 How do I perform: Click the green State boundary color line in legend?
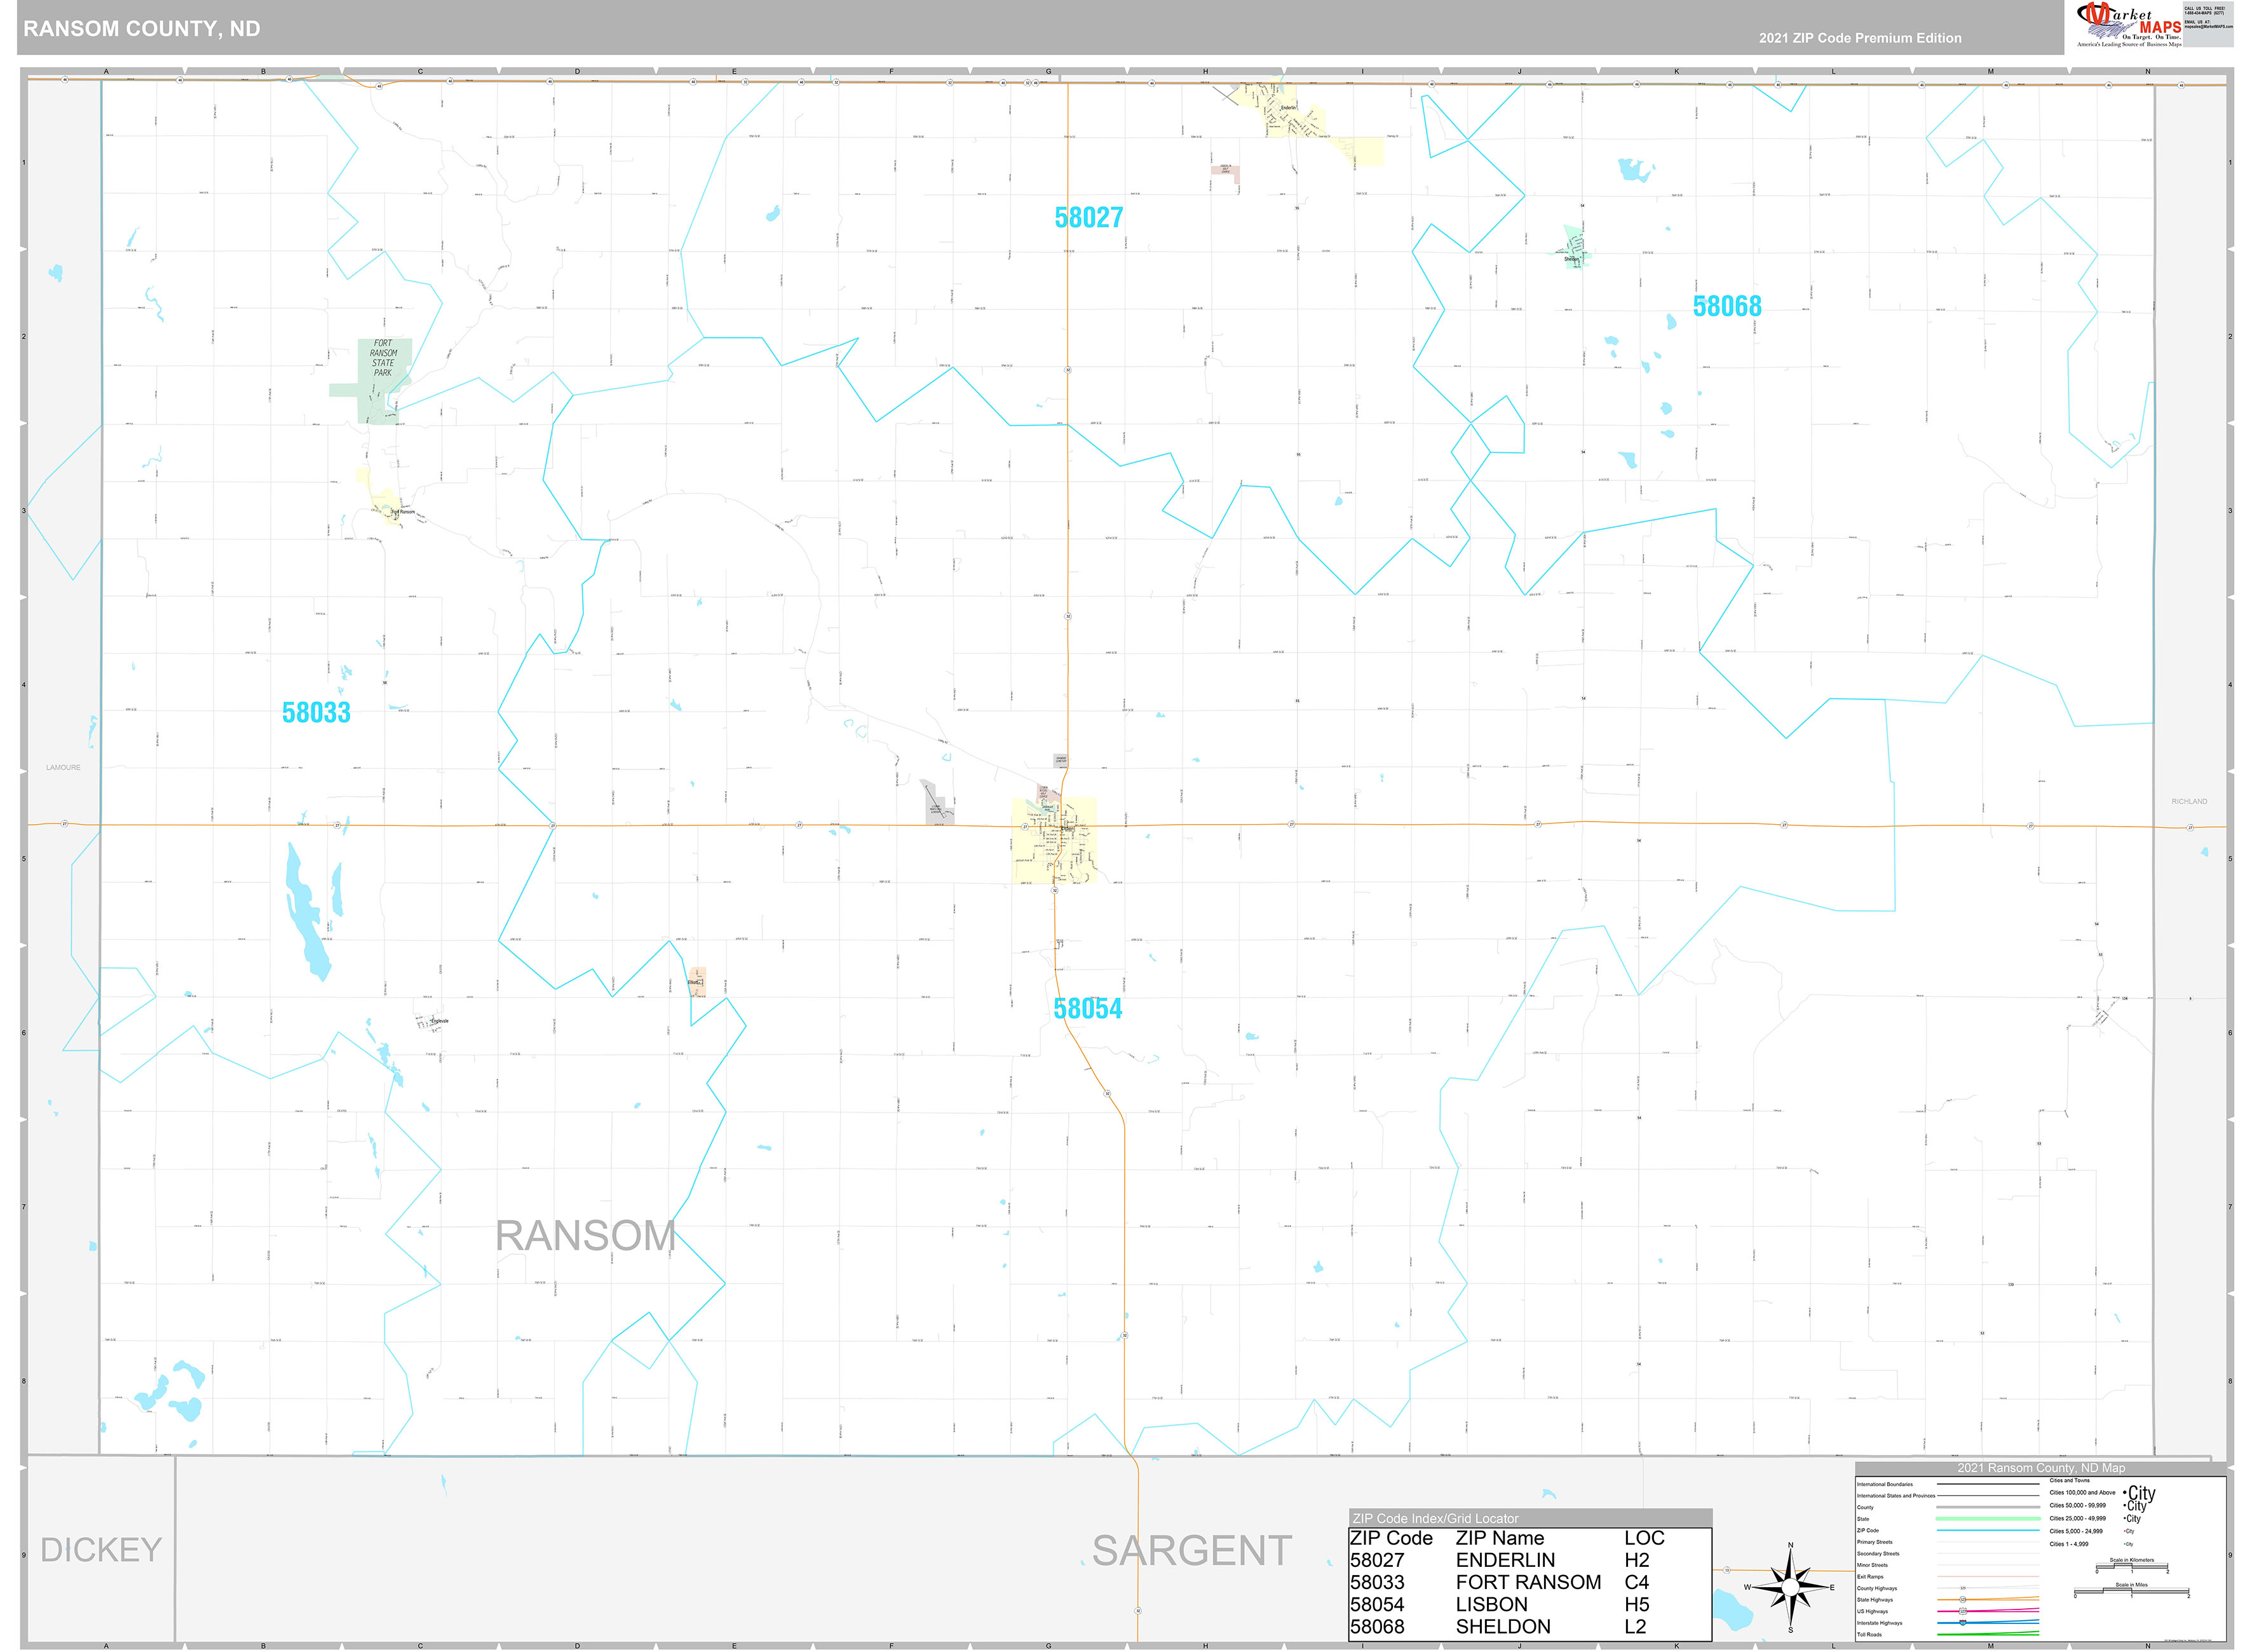(x=1987, y=1518)
